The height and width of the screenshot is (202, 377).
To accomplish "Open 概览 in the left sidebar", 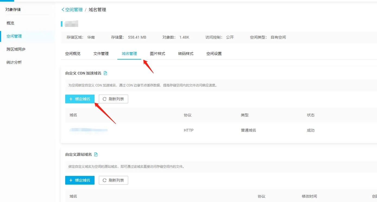I will [x=10, y=23].
